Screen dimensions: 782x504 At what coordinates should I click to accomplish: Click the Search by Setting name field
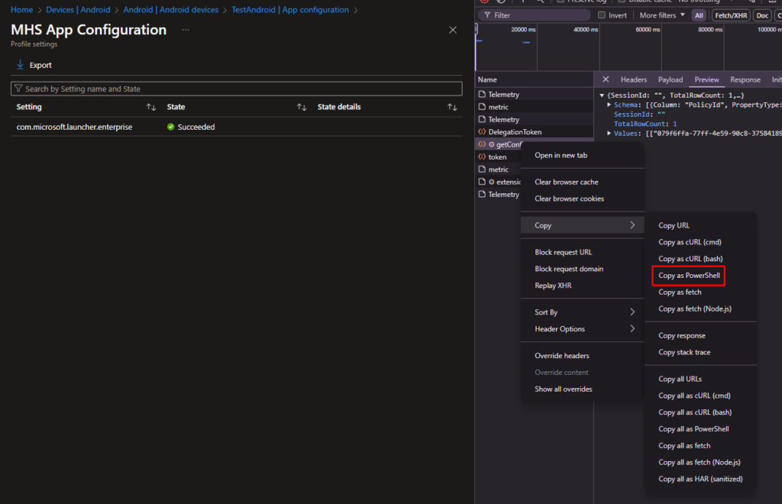237,89
